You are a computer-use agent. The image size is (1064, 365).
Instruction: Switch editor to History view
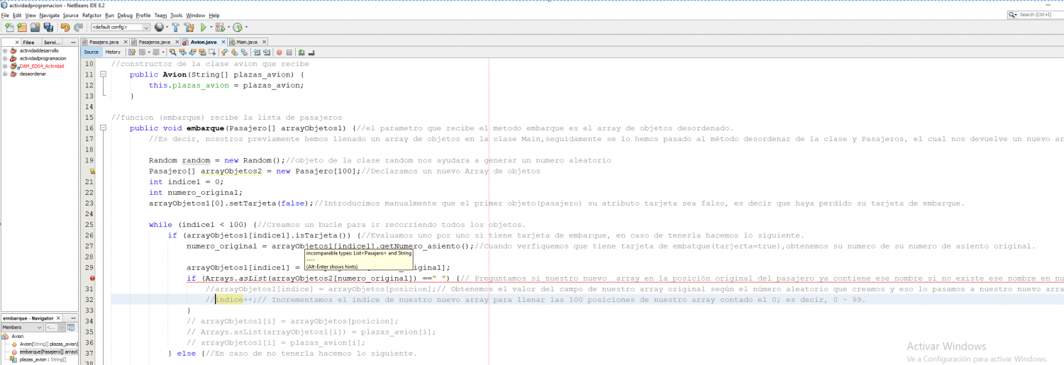[x=113, y=52]
